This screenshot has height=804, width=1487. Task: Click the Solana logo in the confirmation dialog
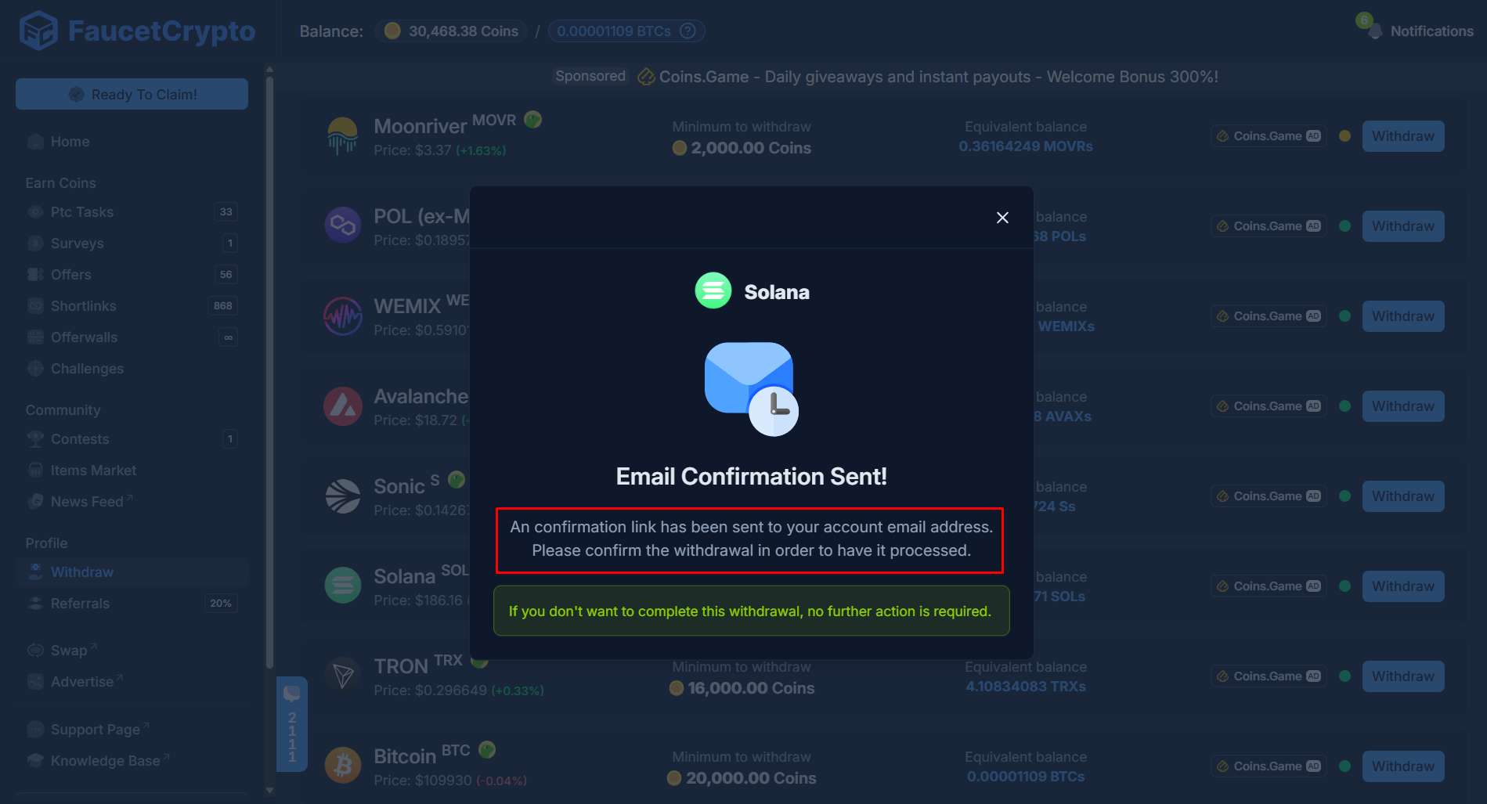[x=713, y=290]
